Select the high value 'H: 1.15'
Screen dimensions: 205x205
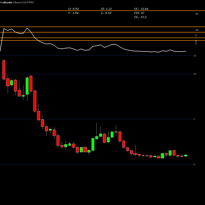tap(107, 9)
